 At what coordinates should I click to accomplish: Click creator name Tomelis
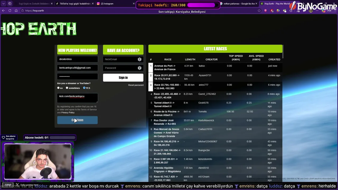pyautogui.click(x=203, y=112)
